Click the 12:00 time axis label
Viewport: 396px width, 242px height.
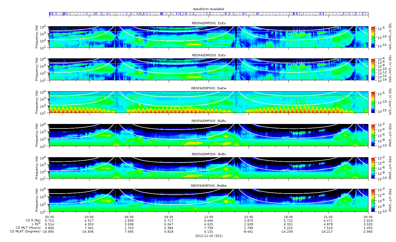click(208, 217)
